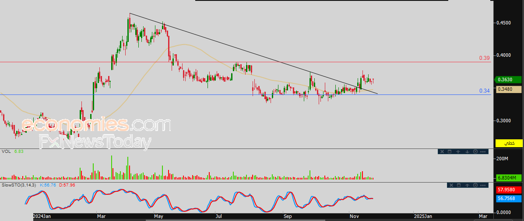Click the SlowSTO(3,14,3) indicator title
Screen dimensions: 524x221
pyautogui.click(x=19, y=185)
